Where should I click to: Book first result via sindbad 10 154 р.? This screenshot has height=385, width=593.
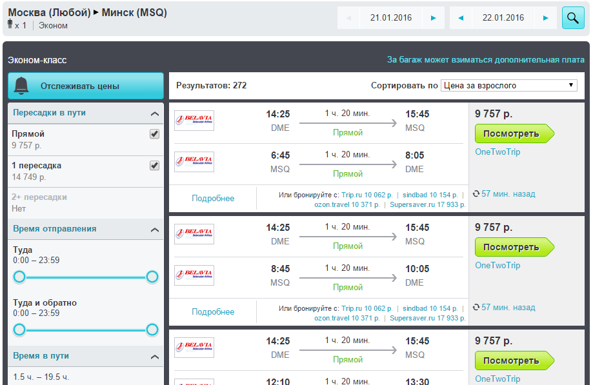[430, 195]
